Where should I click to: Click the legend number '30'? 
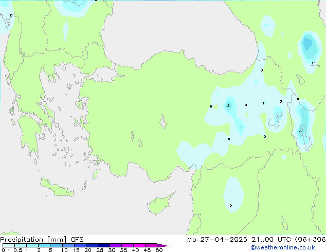[112, 250]
